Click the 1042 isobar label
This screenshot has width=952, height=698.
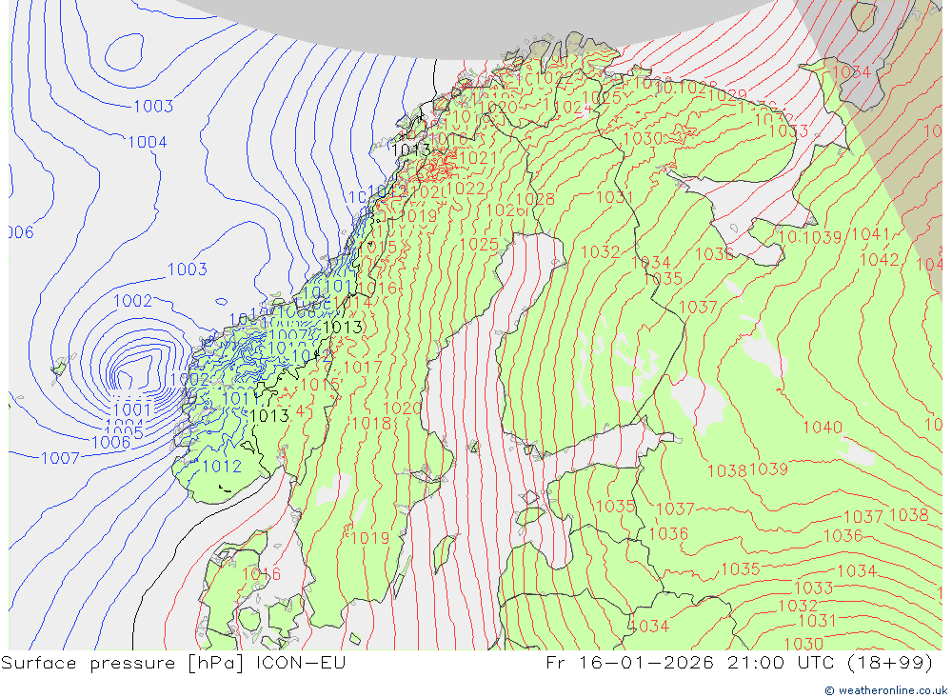tap(879, 260)
